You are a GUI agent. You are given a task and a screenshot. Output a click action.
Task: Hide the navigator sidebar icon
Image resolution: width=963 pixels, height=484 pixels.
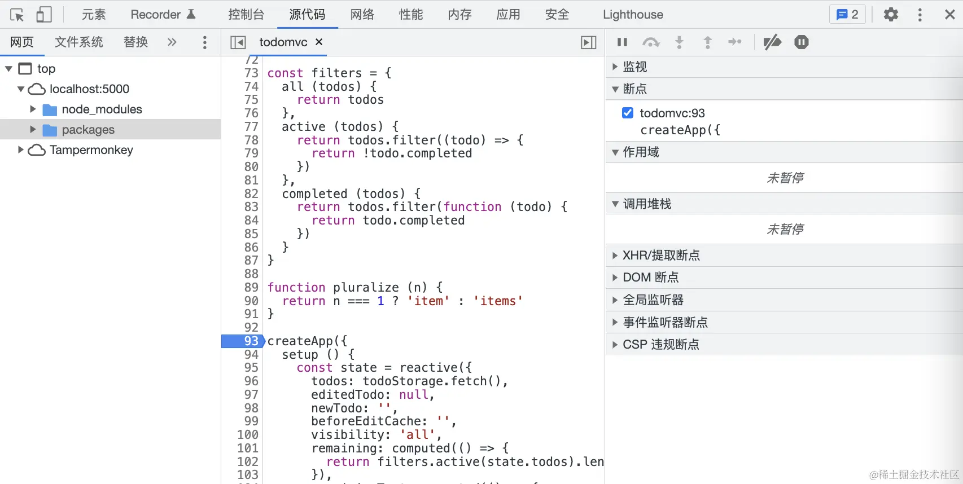coord(238,42)
